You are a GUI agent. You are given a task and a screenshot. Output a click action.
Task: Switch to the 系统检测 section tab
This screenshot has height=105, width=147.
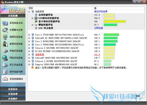pyautogui.click(x=13, y=16)
